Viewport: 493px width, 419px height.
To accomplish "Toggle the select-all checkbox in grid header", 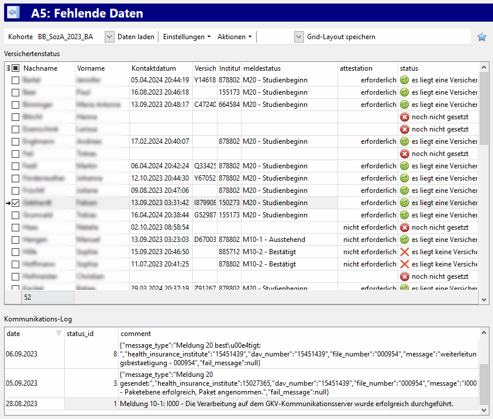I will (16, 68).
